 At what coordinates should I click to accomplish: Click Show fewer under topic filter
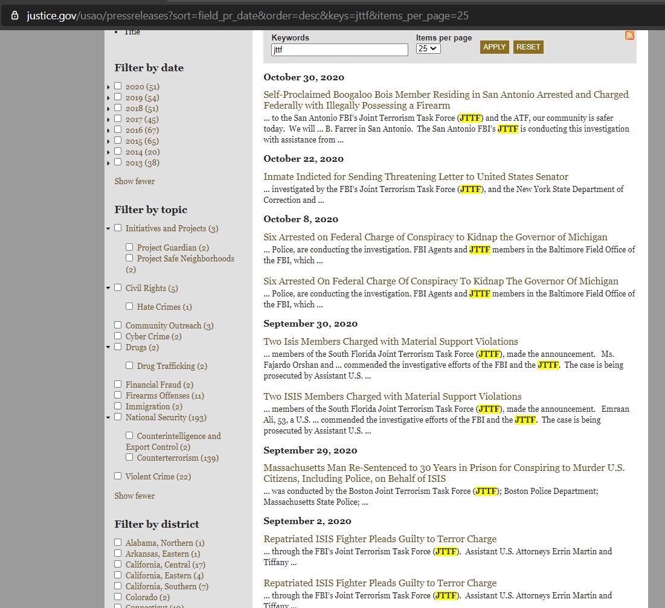[135, 496]
